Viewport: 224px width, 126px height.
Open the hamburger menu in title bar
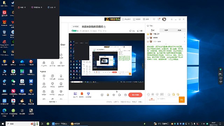point(171,19)
